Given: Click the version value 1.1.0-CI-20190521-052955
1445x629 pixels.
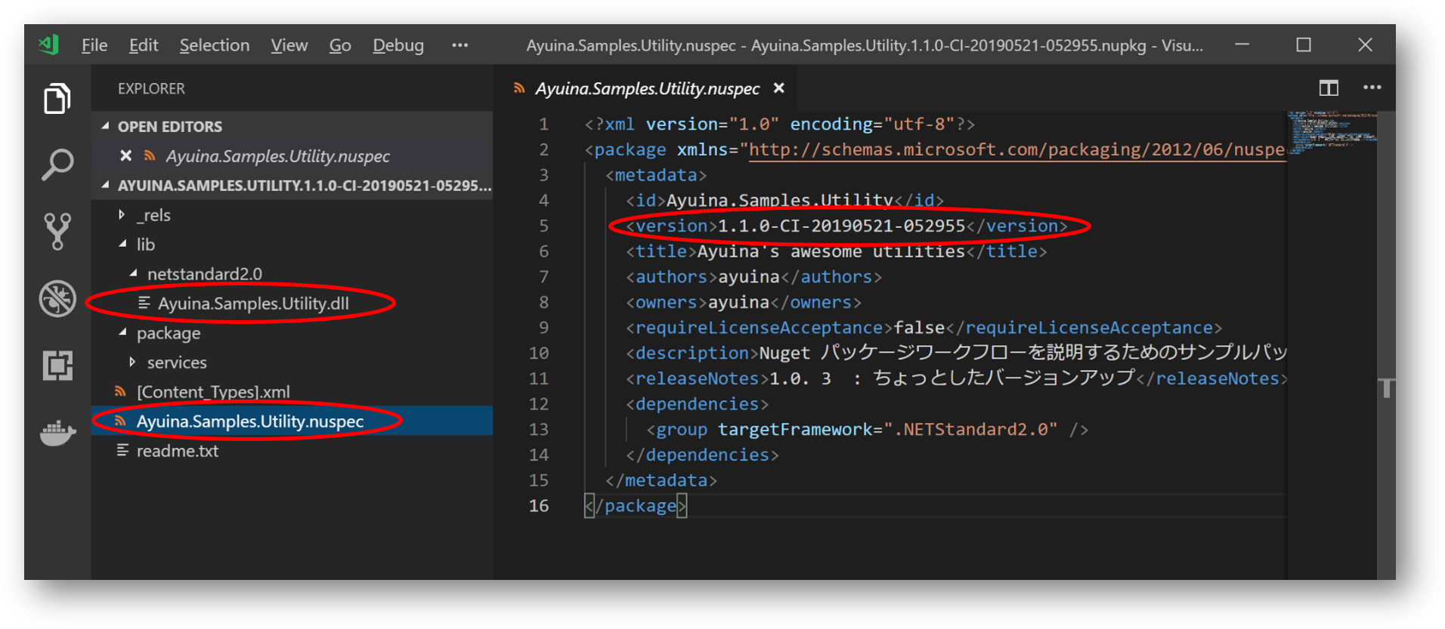Looking at the screenshot, I should pyautogui.click(x=841, y=226).
